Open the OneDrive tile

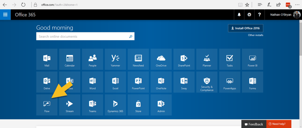pos(161,59)
